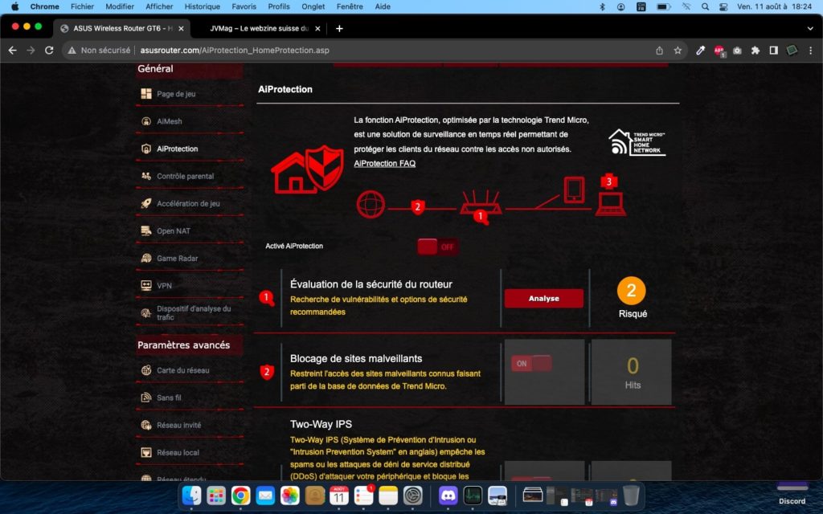
Task: Click the Analyse button
Action: click(544, 299)
